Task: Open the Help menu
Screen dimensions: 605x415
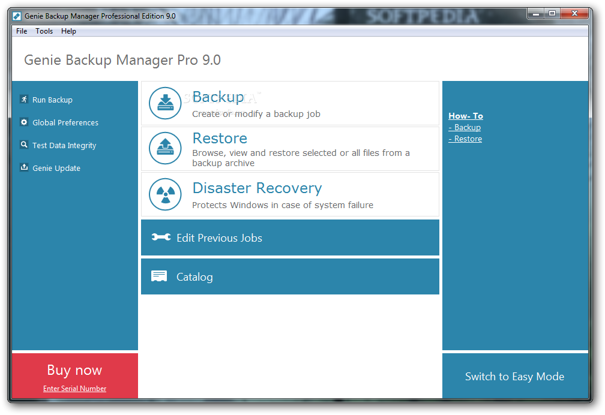Action: (x=68, y=31)
